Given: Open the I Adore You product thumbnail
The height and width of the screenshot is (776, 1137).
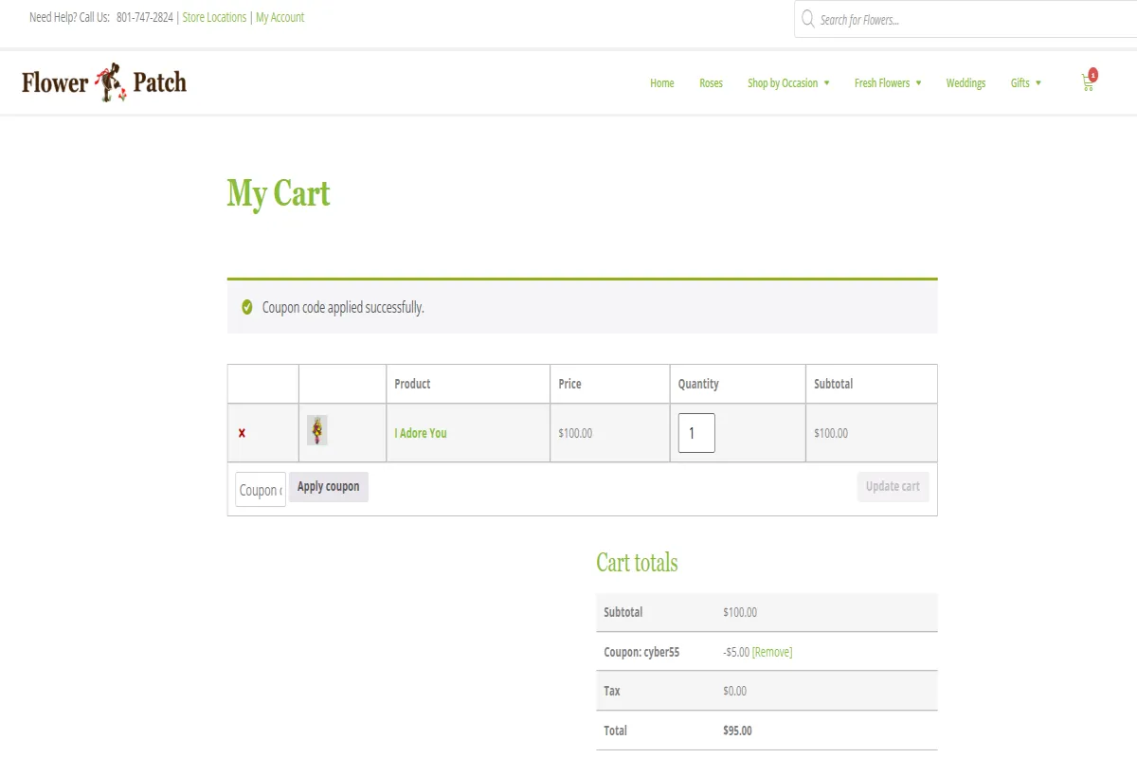Looking at the screenshot, I should (x=317, y=431).
